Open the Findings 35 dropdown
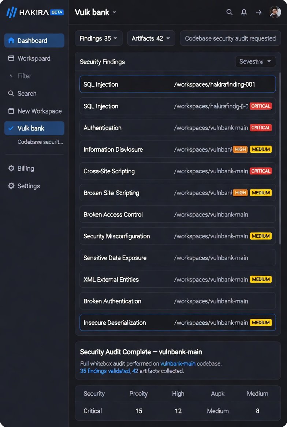The height and width of the screenshot is (427, 287). [x=98, y=38]
